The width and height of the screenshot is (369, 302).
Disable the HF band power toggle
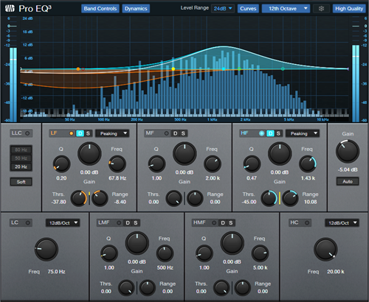(261, 133)
